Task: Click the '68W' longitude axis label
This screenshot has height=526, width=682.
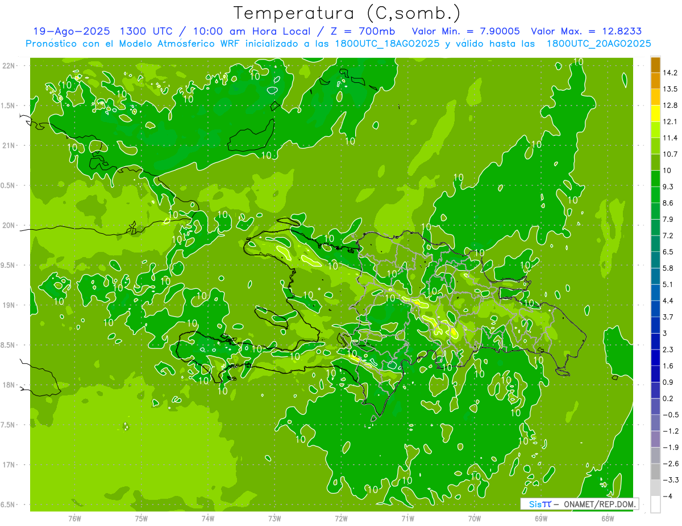Action: coord(608,518)
